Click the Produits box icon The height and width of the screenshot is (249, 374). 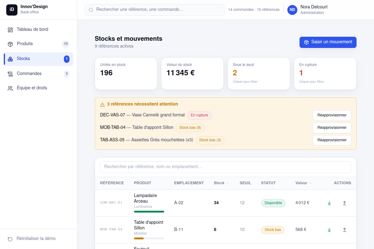(10, 44)
